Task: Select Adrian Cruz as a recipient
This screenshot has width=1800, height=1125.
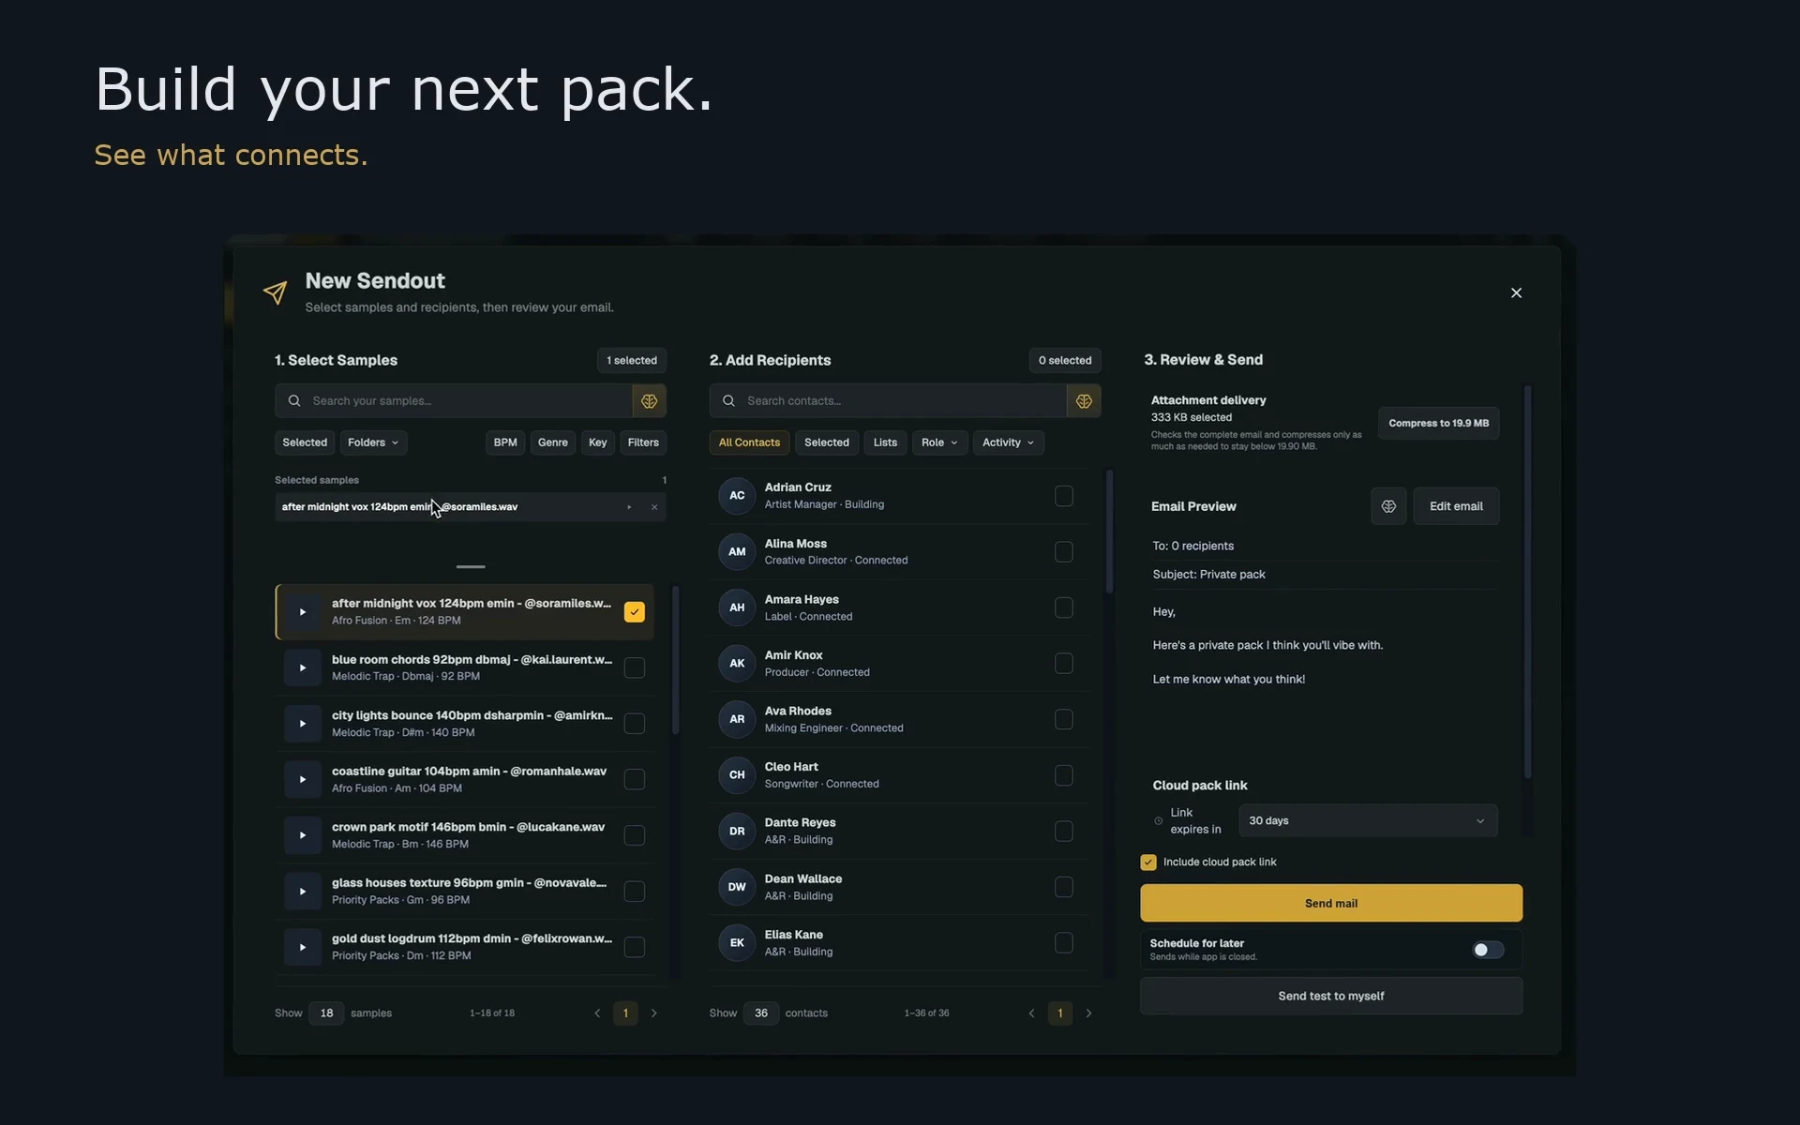Action: click(x=1063, y=496)
